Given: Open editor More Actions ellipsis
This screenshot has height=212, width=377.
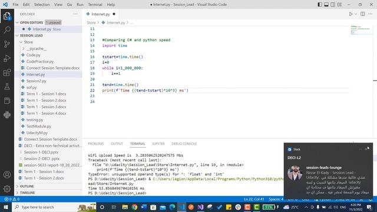Looking at the screenshot, I should [x=371, y=14].
